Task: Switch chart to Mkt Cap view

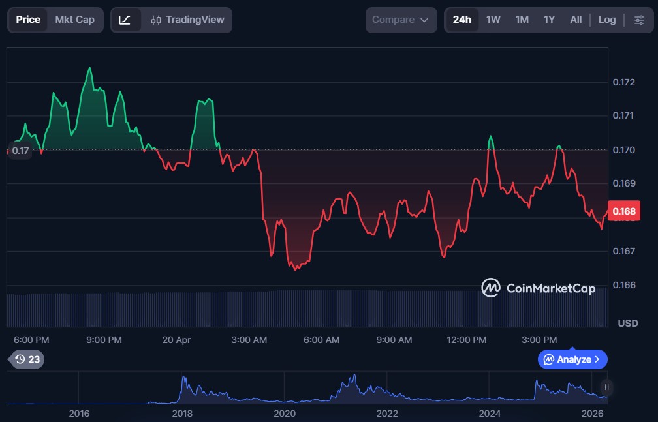Action: pyautogui.click(x=74, y=20)
